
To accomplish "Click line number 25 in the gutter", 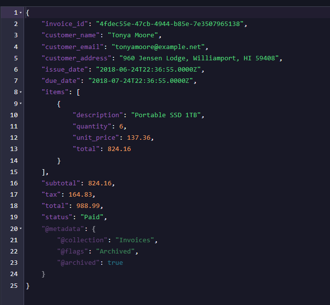I will pos(14,285).
